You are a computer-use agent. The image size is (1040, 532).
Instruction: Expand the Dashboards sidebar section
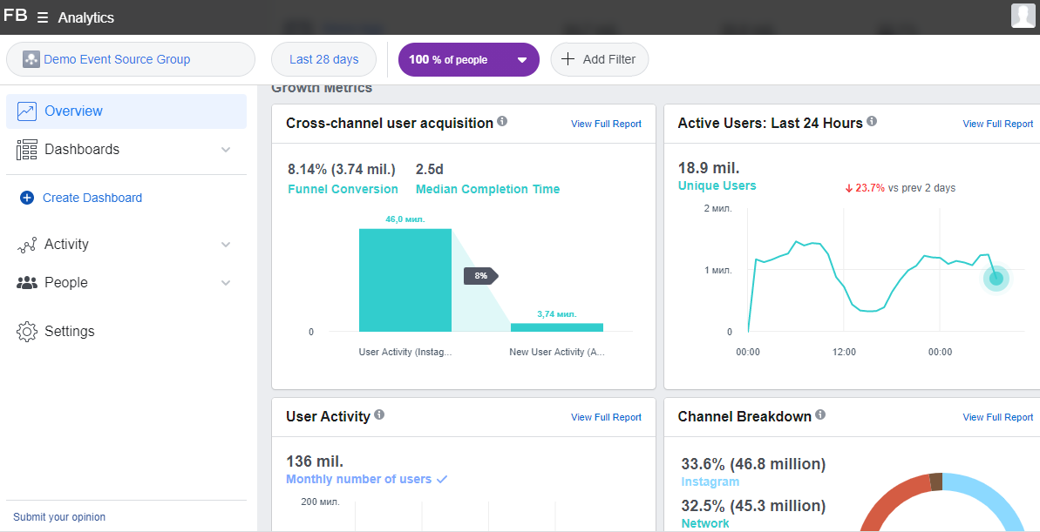[x=226, y=150]
